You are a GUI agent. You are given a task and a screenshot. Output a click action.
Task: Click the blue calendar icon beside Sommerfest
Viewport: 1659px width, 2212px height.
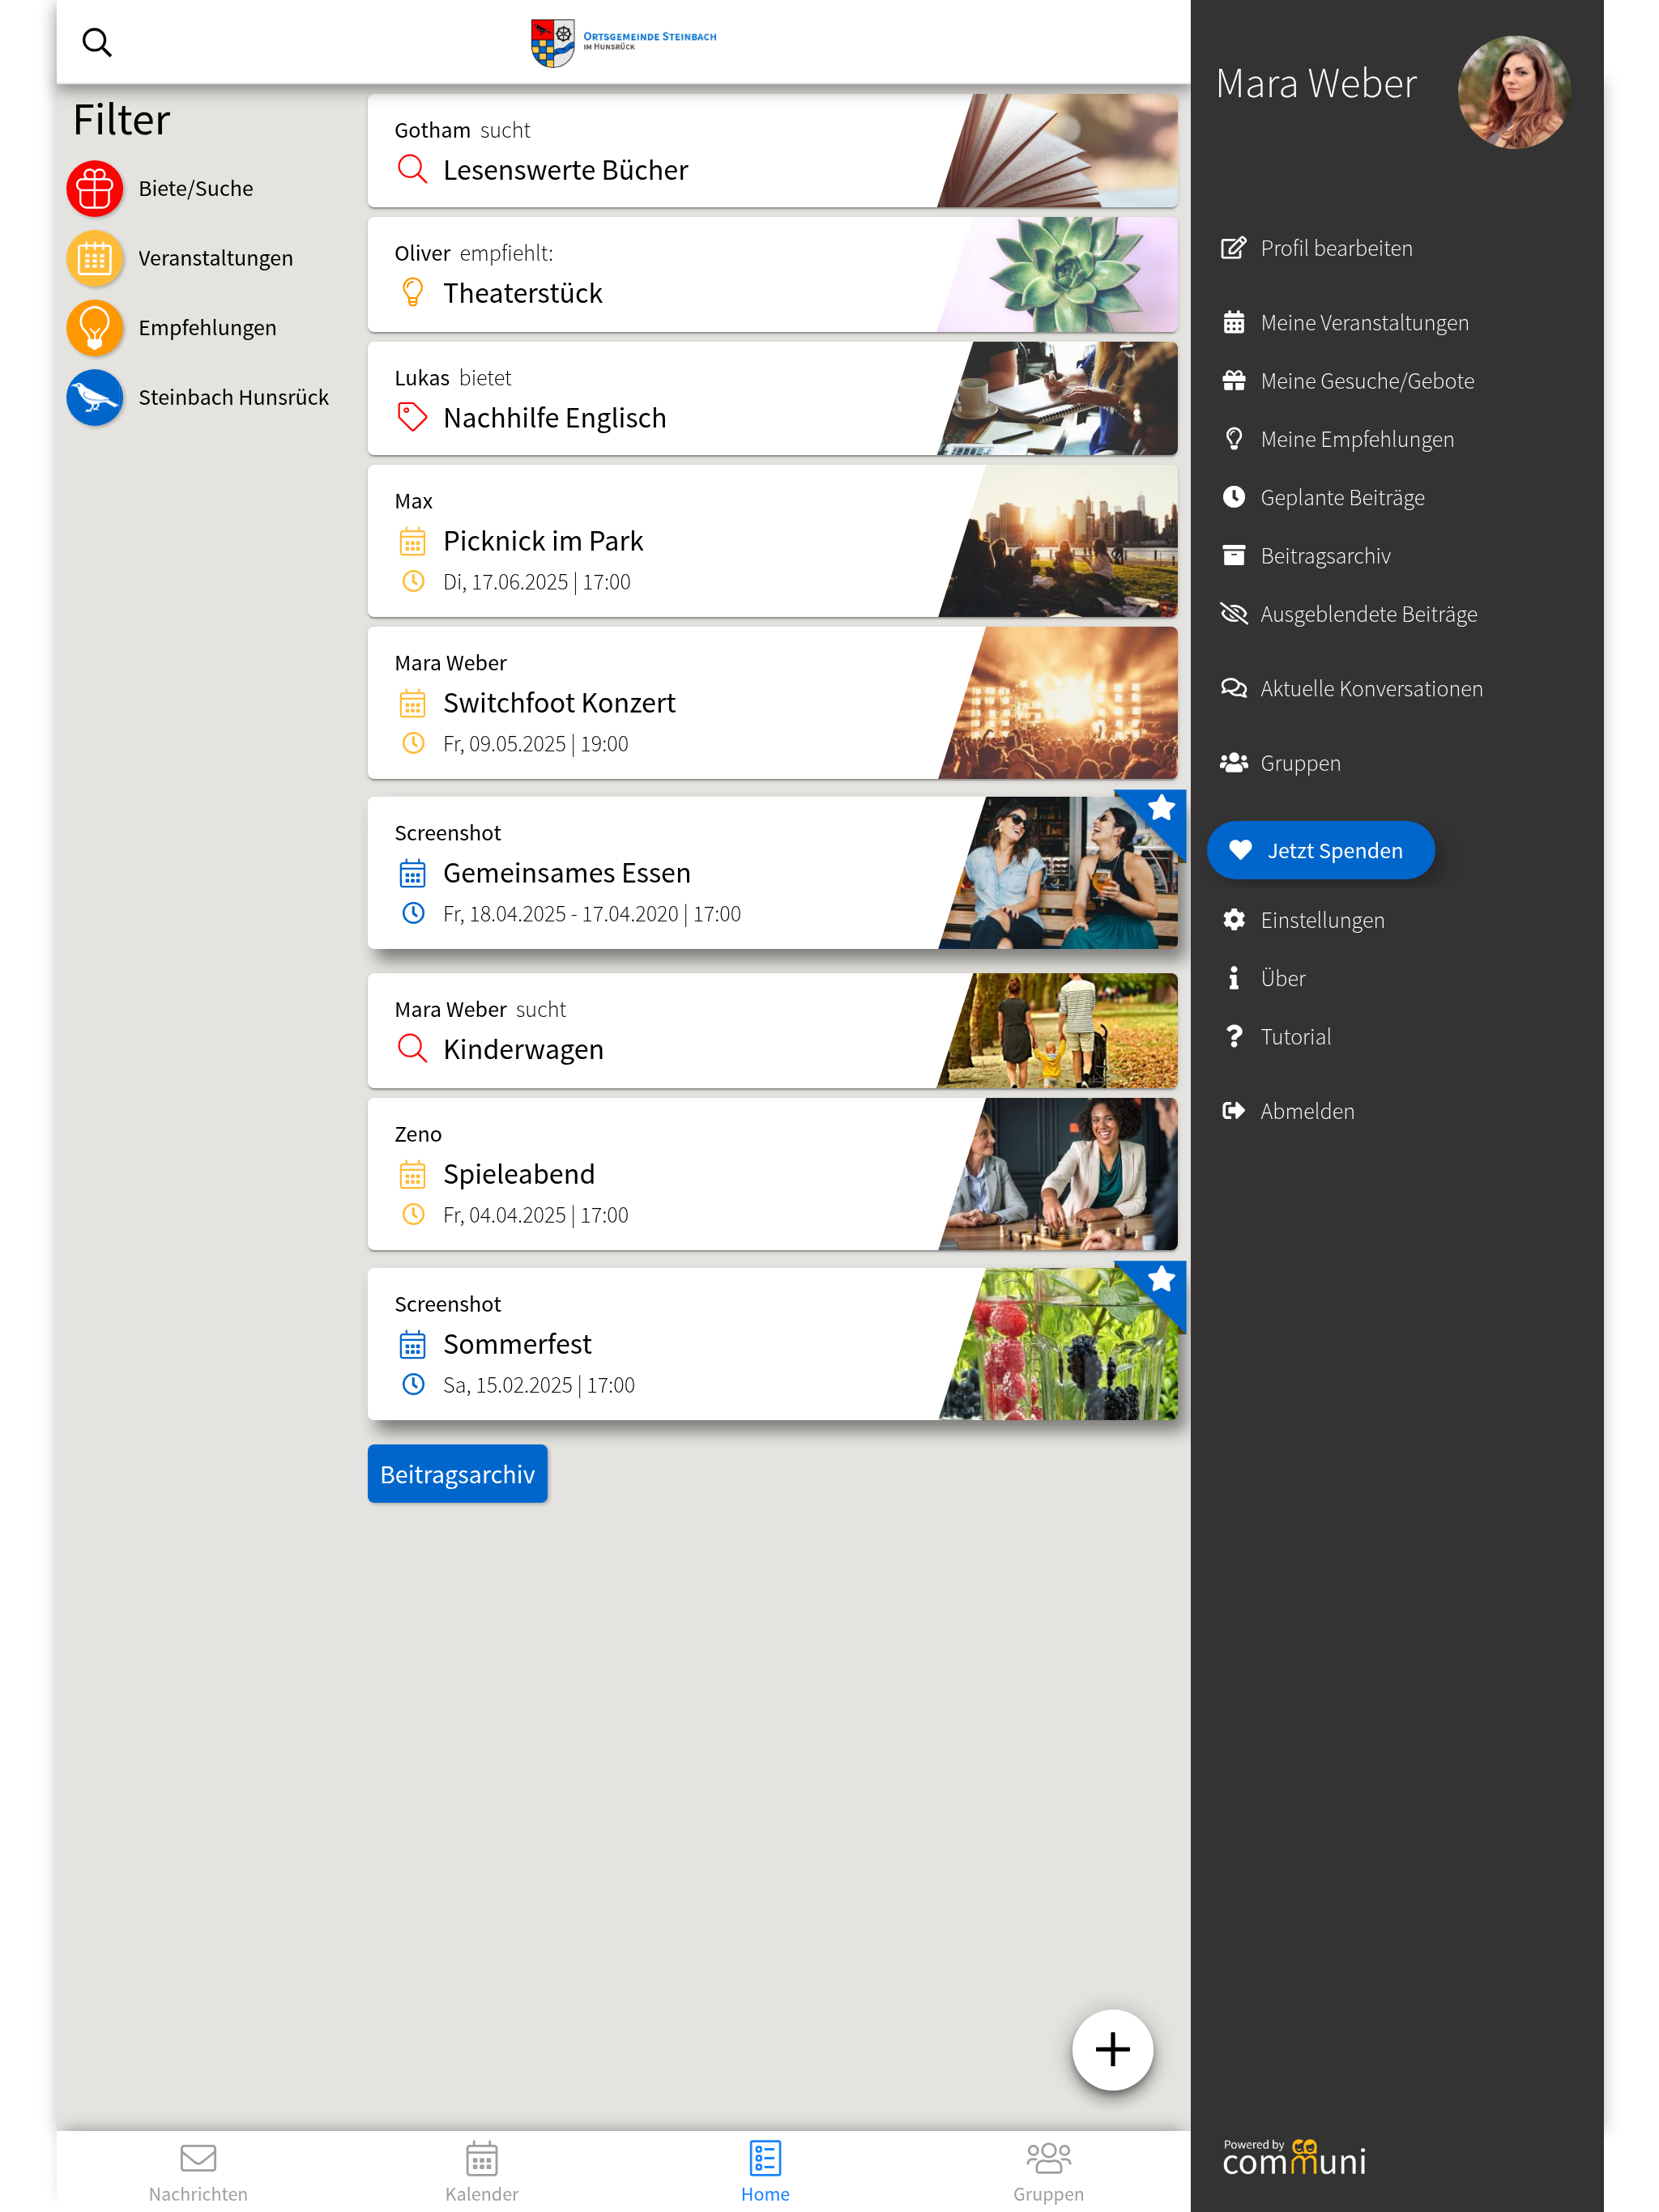pyautogui.click(x=412, y=1344)
